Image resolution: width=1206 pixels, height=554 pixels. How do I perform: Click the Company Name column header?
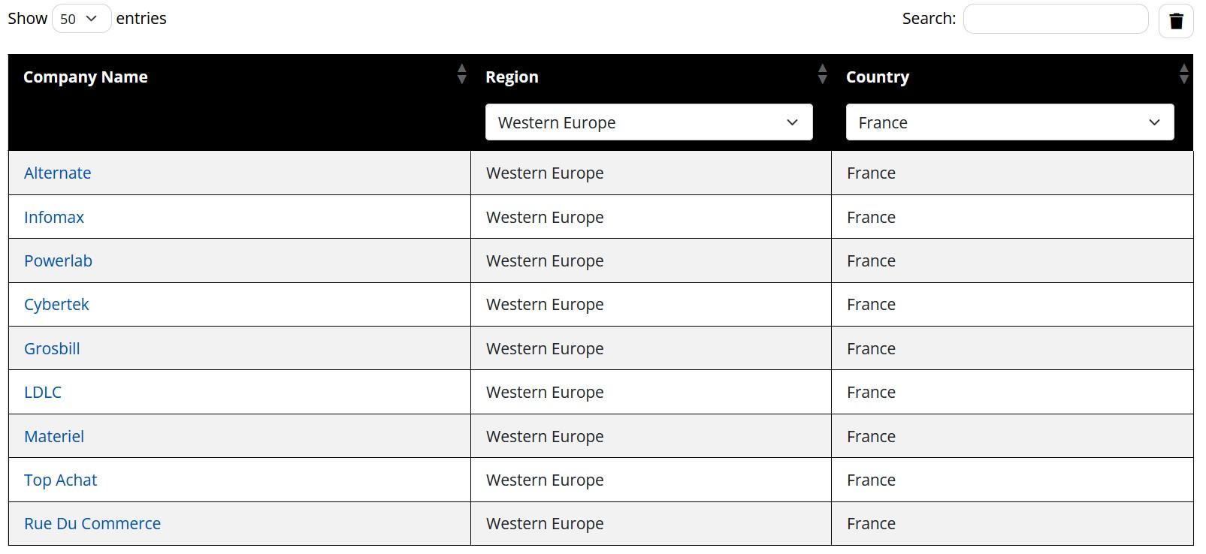(x=86, y=77)
